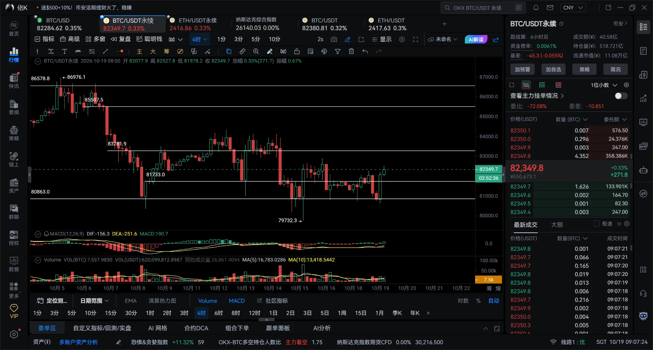Select 合约DCA tab
This screenshot has height=350, width=653.
point(196,328)
